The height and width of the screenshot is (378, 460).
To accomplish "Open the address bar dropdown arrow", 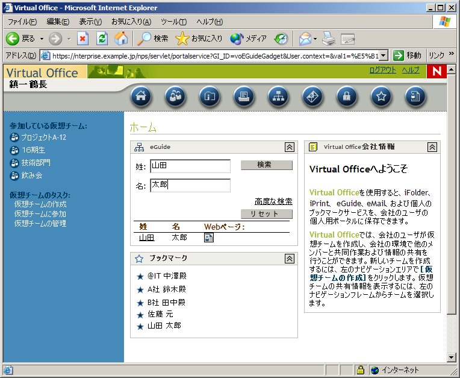I will point(384,55).
